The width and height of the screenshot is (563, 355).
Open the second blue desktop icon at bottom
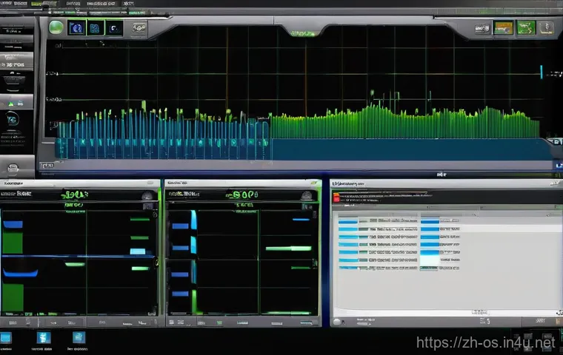(x=41, y=338)
